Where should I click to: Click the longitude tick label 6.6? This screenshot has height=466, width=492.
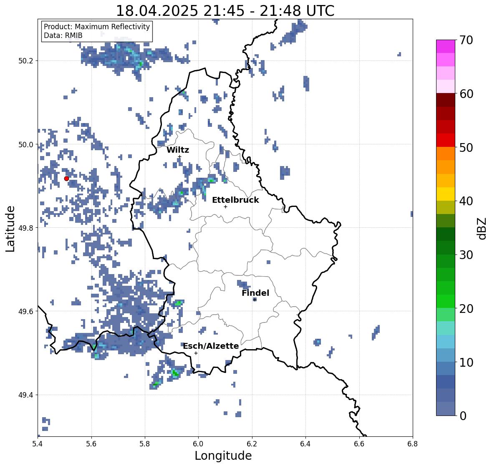359,444
